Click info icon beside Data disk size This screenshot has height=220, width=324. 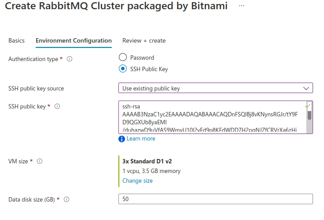coord(66,199)
